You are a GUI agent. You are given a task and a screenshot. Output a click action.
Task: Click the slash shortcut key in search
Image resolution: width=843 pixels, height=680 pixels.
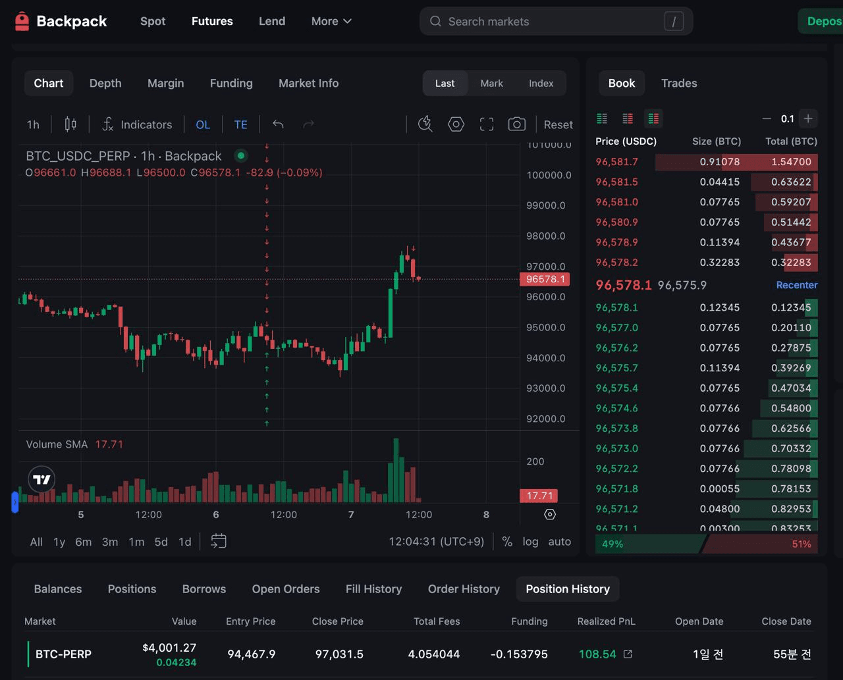[x=674, y=22]
